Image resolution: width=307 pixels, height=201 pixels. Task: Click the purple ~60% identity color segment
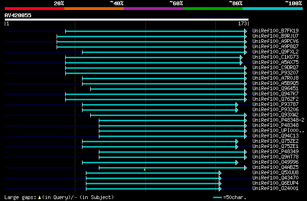point(153,9)
